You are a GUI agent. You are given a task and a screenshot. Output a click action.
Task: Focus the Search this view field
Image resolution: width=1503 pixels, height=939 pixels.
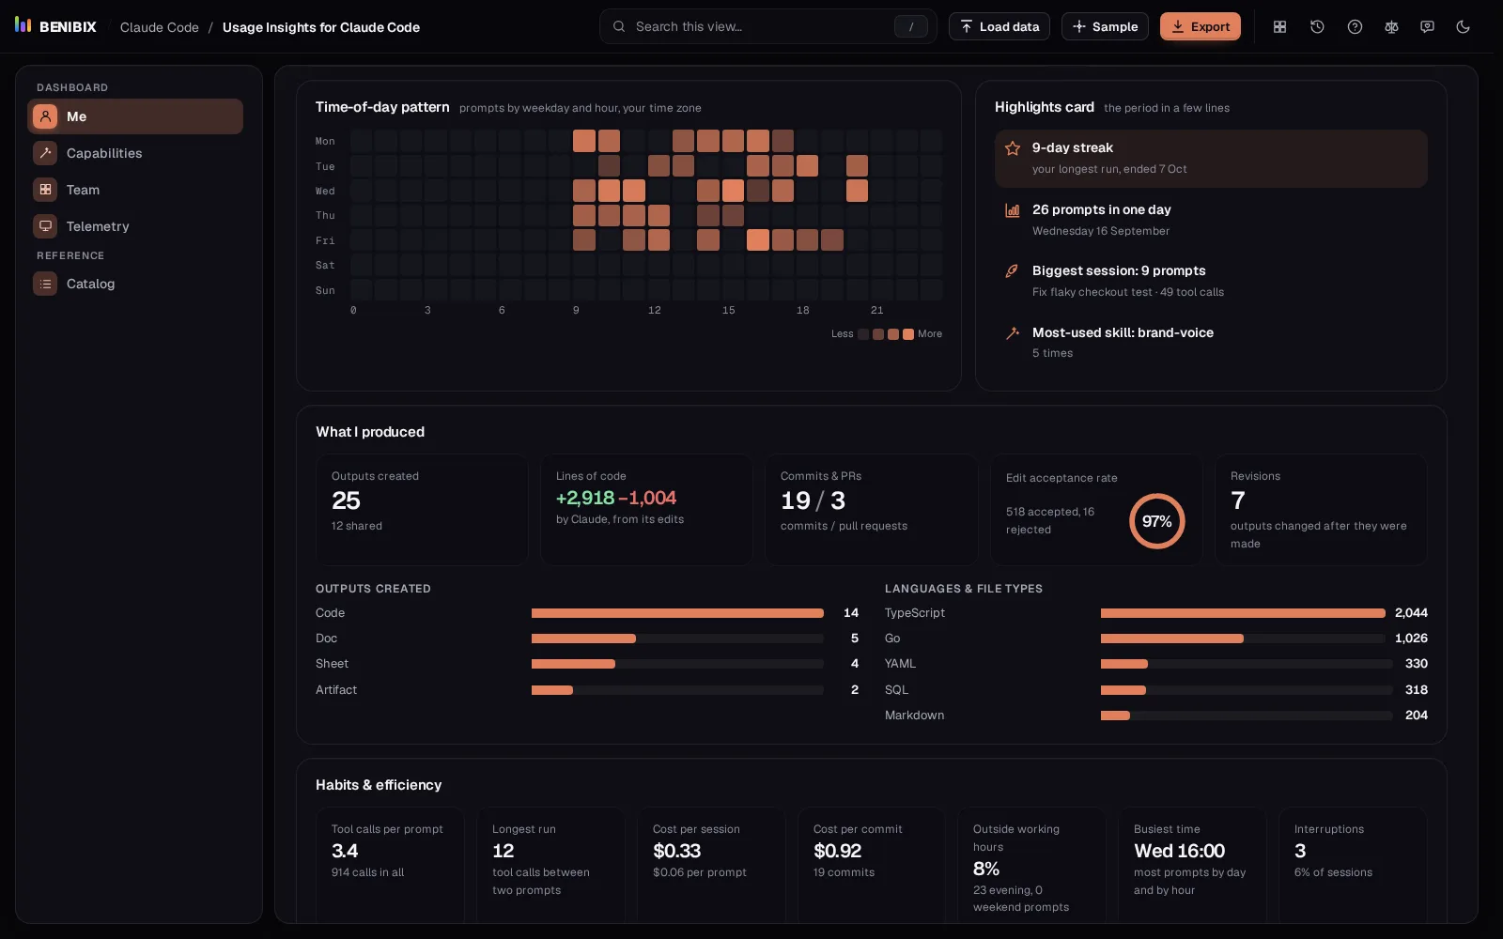pos(768,26)
